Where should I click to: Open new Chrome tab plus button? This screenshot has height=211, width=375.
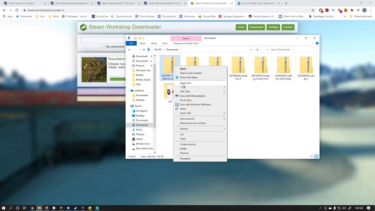point(286,3)
